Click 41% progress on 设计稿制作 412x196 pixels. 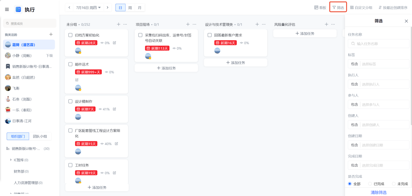104,109
